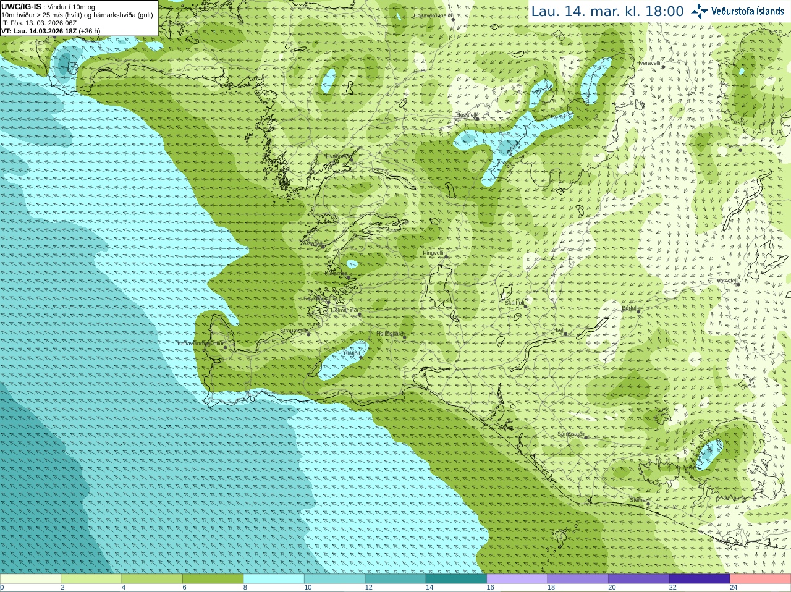Select the Holtavörðuheiði station label
This screenshot has width=791, height=592.
[433, 15]
